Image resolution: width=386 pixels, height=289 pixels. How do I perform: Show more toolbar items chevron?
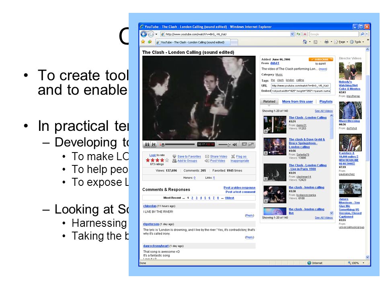click(368, 40)
